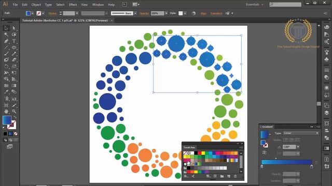Image resolution: width=332 pixels, height=186 pixels.
Task: Expand the gradient fill preview dropdown
Action: [270, 134]
